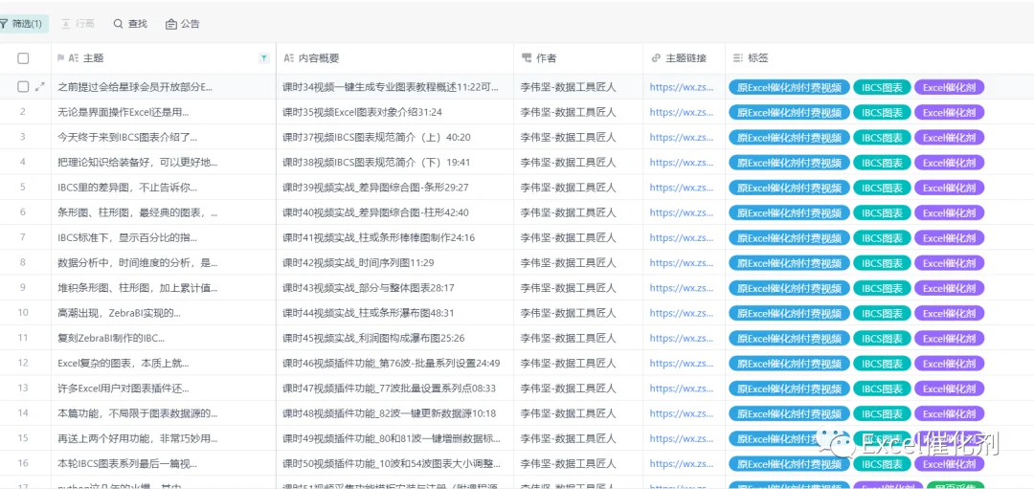Click author 李伟坚-数据工具匠人 in row 13
This screenshot has width=1034, height=489.
click(x=568, y=389)
